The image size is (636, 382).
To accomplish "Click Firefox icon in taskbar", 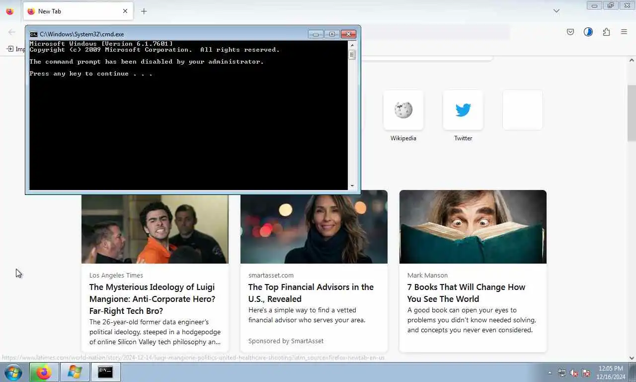I will (44, 372).
